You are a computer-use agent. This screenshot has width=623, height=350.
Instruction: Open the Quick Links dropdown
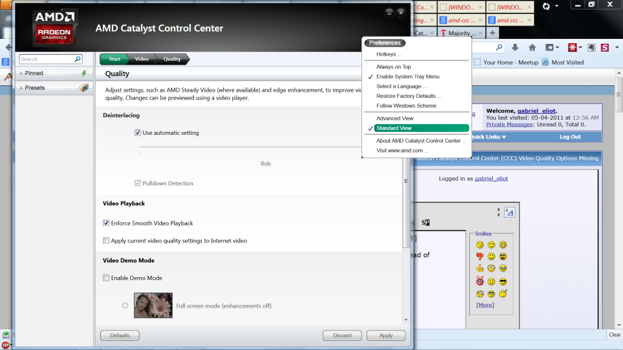pos(489,137)
